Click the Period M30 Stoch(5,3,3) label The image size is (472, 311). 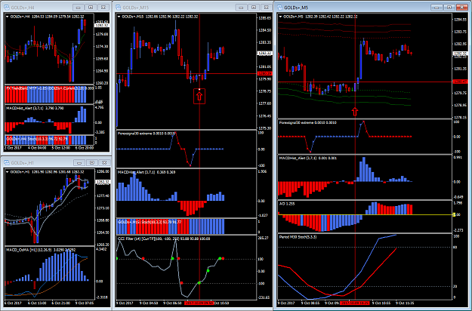click(x=298, y=237)
